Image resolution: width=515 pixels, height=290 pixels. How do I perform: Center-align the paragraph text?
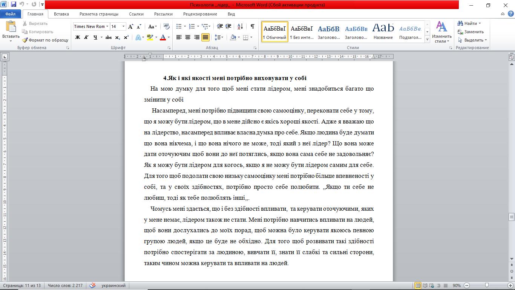tap(188, 37)
